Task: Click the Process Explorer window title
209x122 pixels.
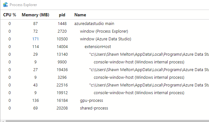Action: 23,5
